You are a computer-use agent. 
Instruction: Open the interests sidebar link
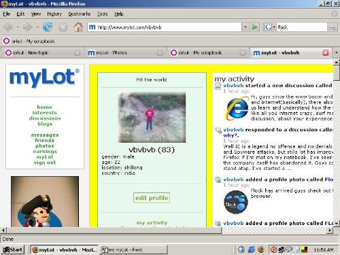click(45, 113)
